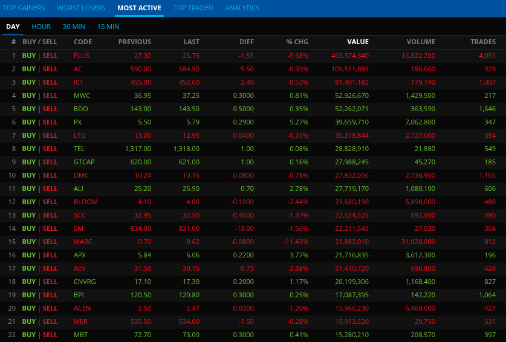Click Sell for LTG
The image size is (506, 342).
click(50, 135)
